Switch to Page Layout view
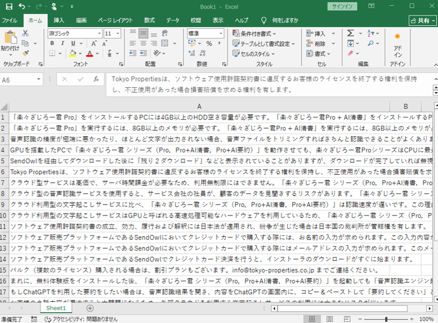The height and width of the screenshot is (323, 438). click(329, 319)
